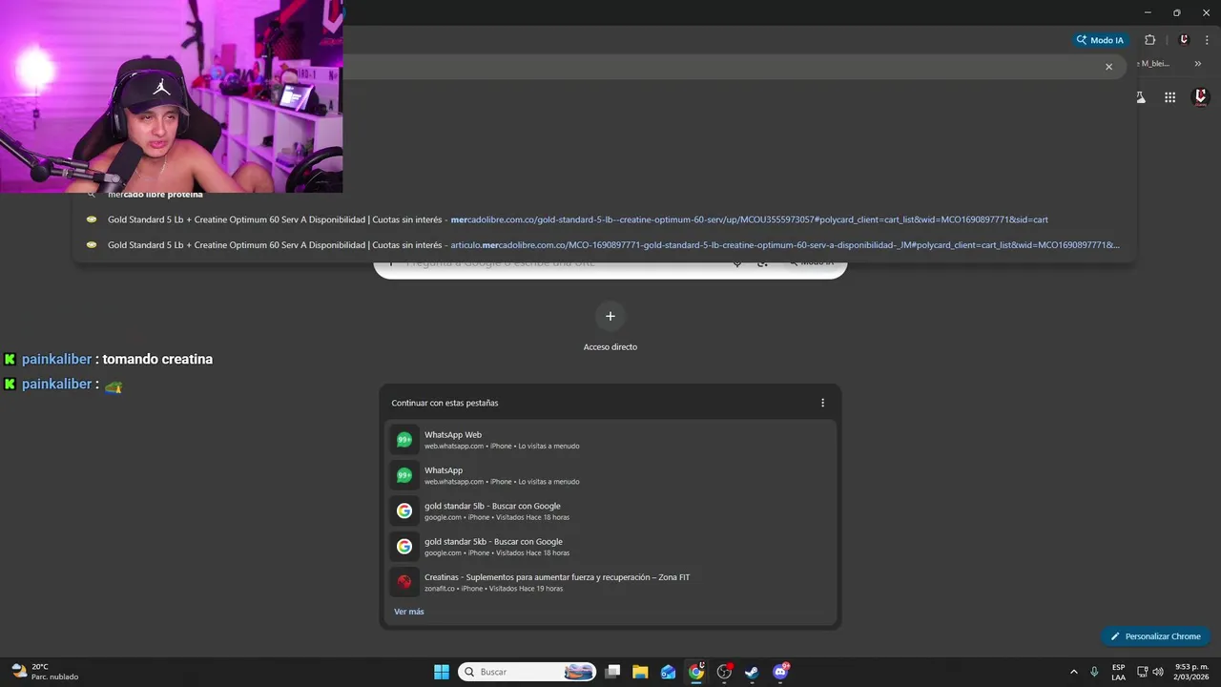Click the Google icon beside 'gold standar 5kb'

(x=404, y=547)
